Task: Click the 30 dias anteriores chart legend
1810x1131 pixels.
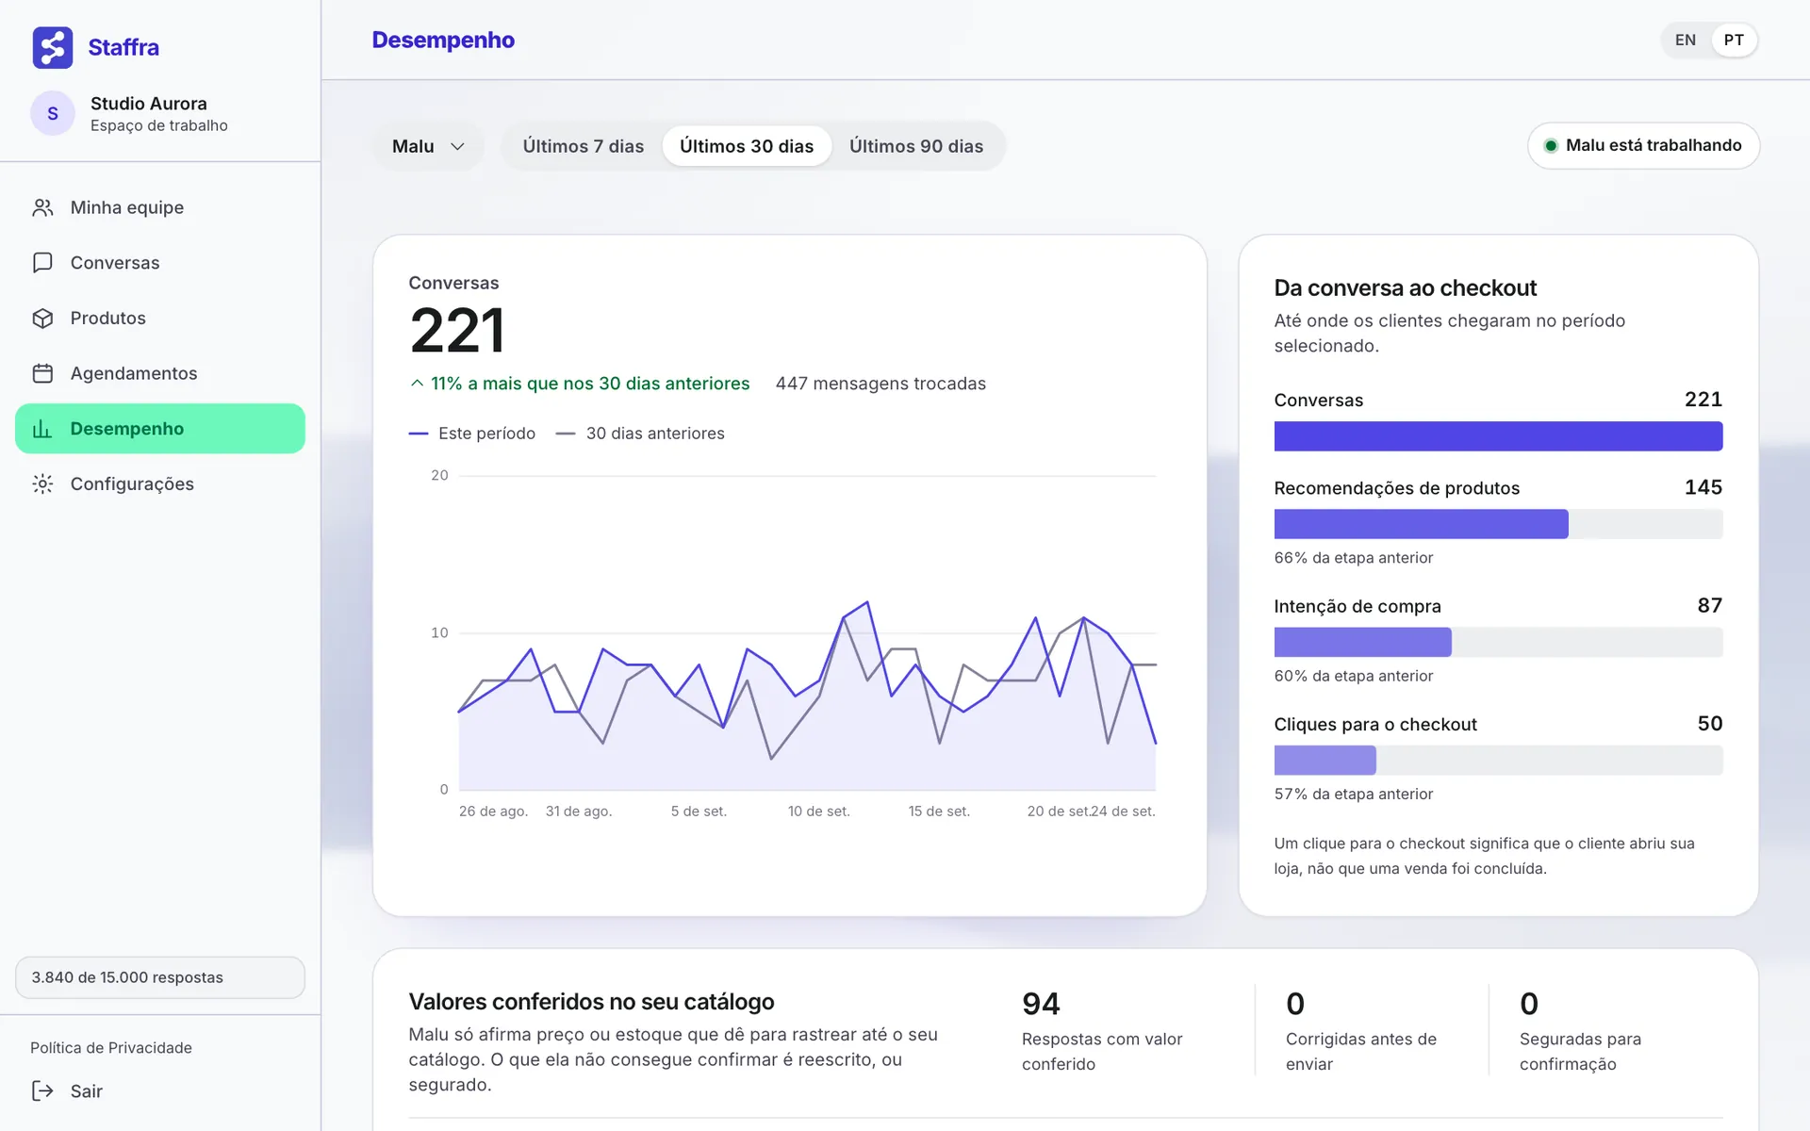Action: click(640, 434)
